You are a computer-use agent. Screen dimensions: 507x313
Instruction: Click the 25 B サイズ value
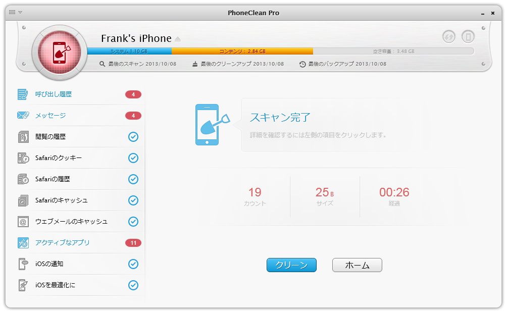click(325, 192)
